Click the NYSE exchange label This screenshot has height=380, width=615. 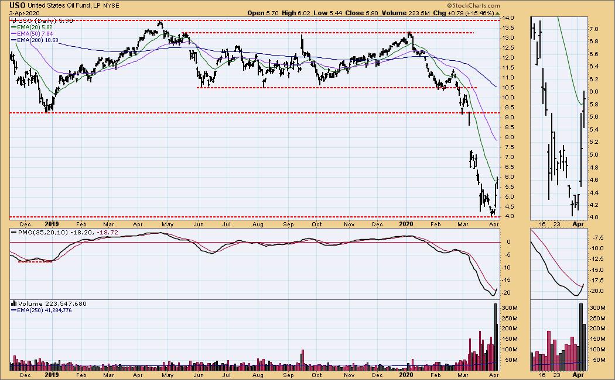pyautogui.click(x=111, y=5)
